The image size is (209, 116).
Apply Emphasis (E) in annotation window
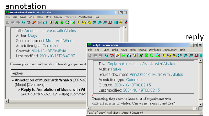coord(57,22)
